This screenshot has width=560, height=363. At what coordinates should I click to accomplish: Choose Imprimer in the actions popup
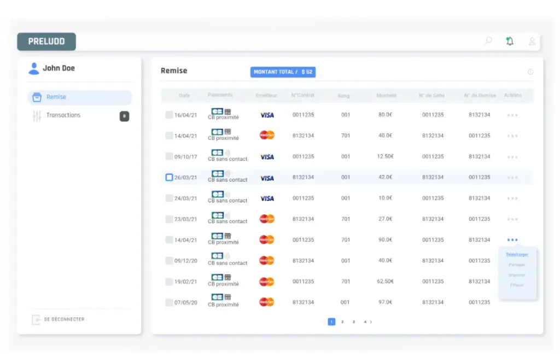[517, 275]
